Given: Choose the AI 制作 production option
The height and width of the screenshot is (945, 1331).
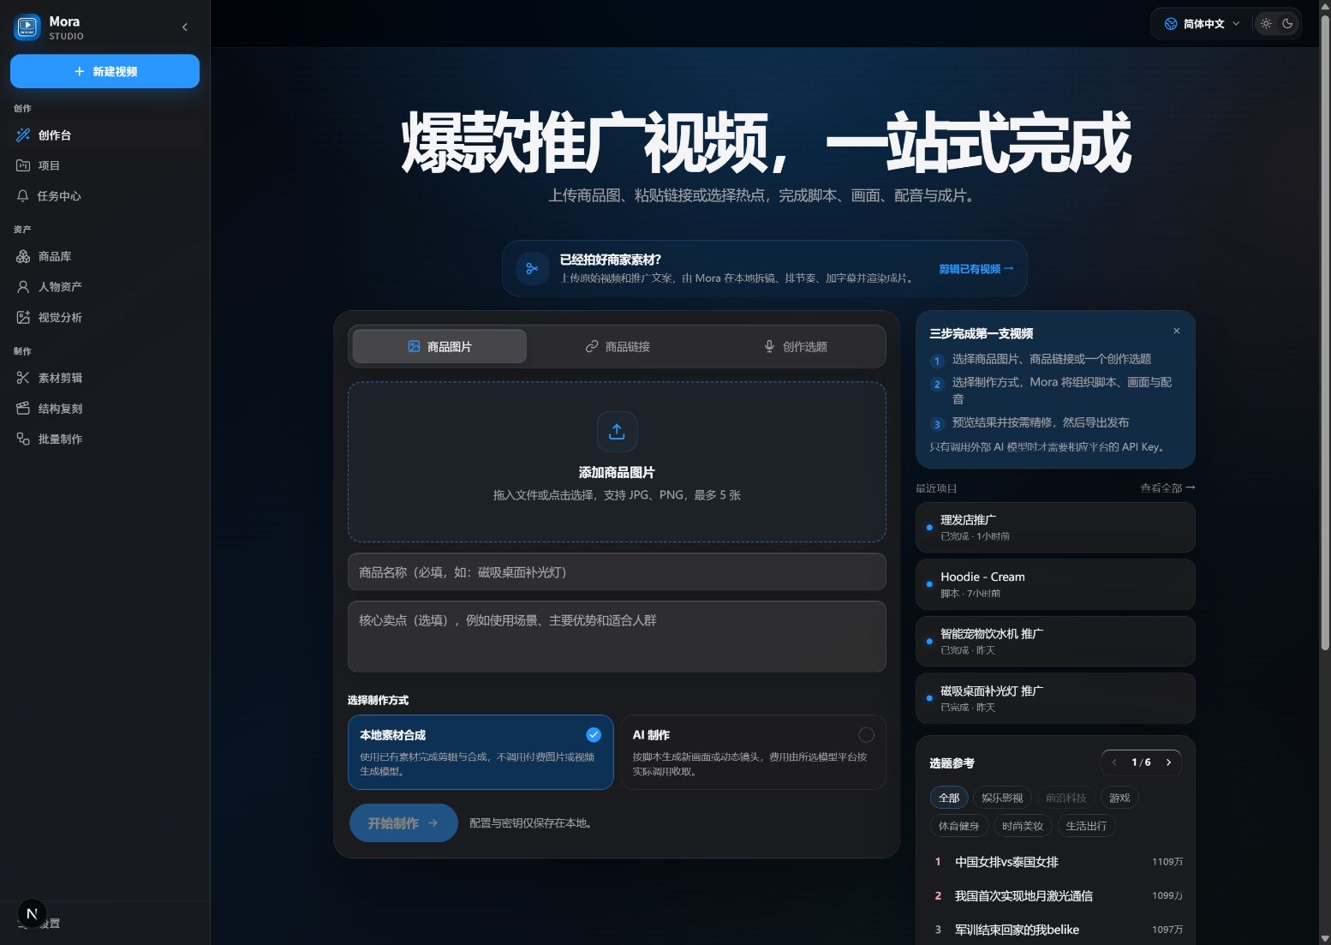Looking at the screenshot, I should (753, 752).
